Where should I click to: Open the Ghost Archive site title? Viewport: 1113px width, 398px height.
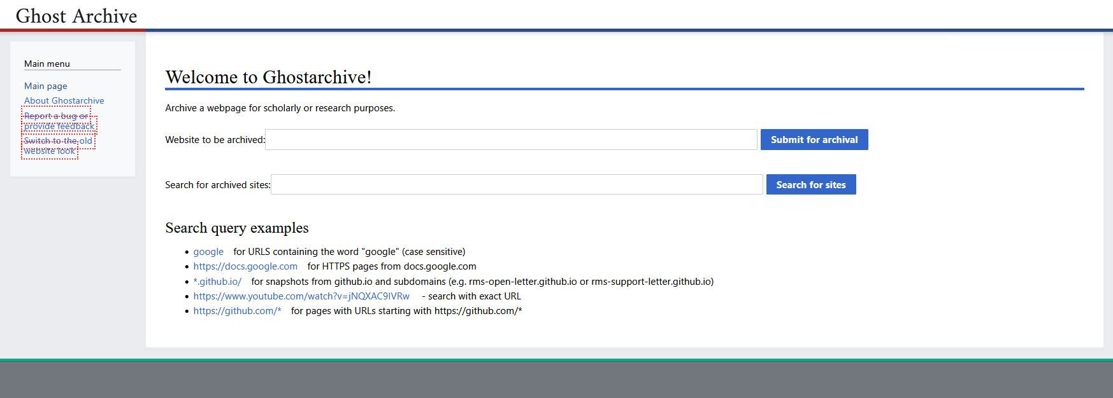tap(76, 16)
